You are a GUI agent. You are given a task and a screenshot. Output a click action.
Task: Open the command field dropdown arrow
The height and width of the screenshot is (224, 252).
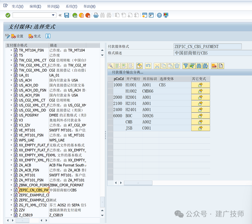click(53, 15)
